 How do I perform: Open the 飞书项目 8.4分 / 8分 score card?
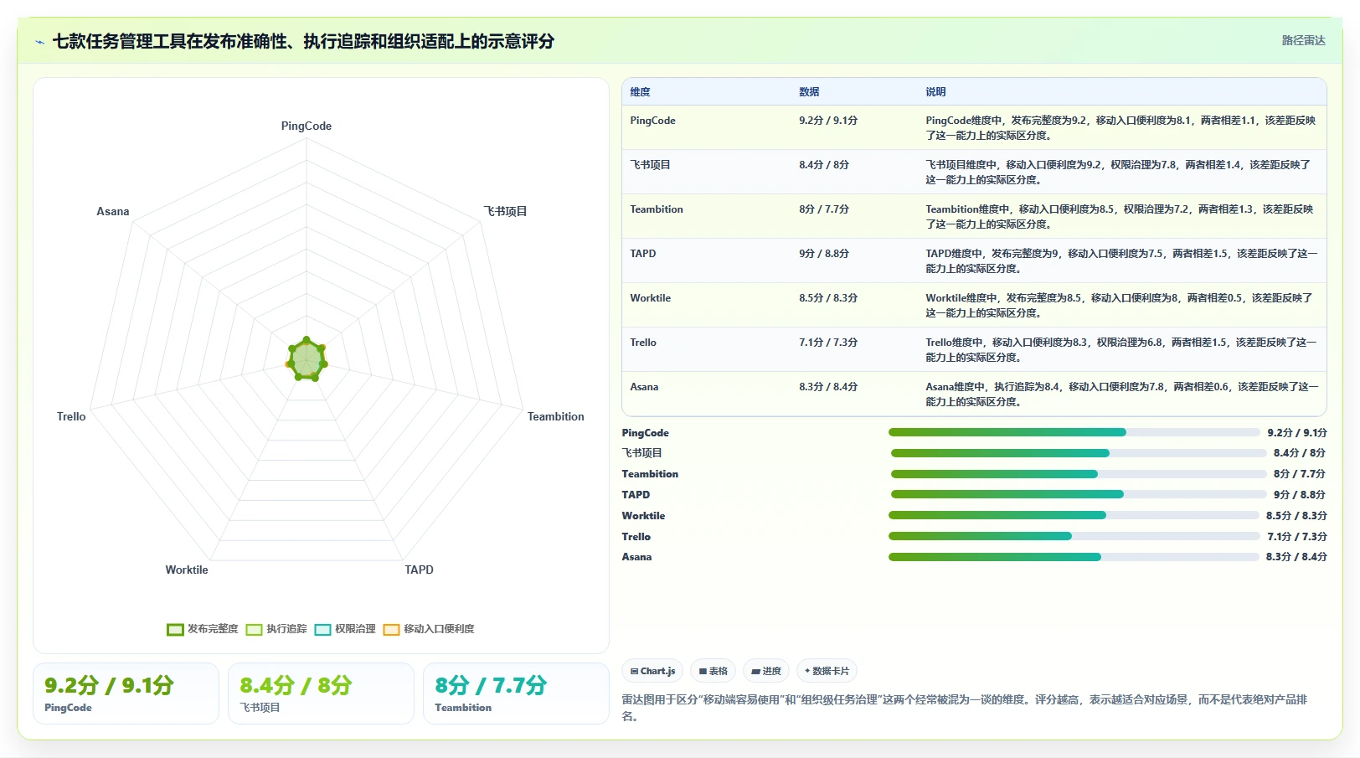pyautogui.click(x=321, y=694)
